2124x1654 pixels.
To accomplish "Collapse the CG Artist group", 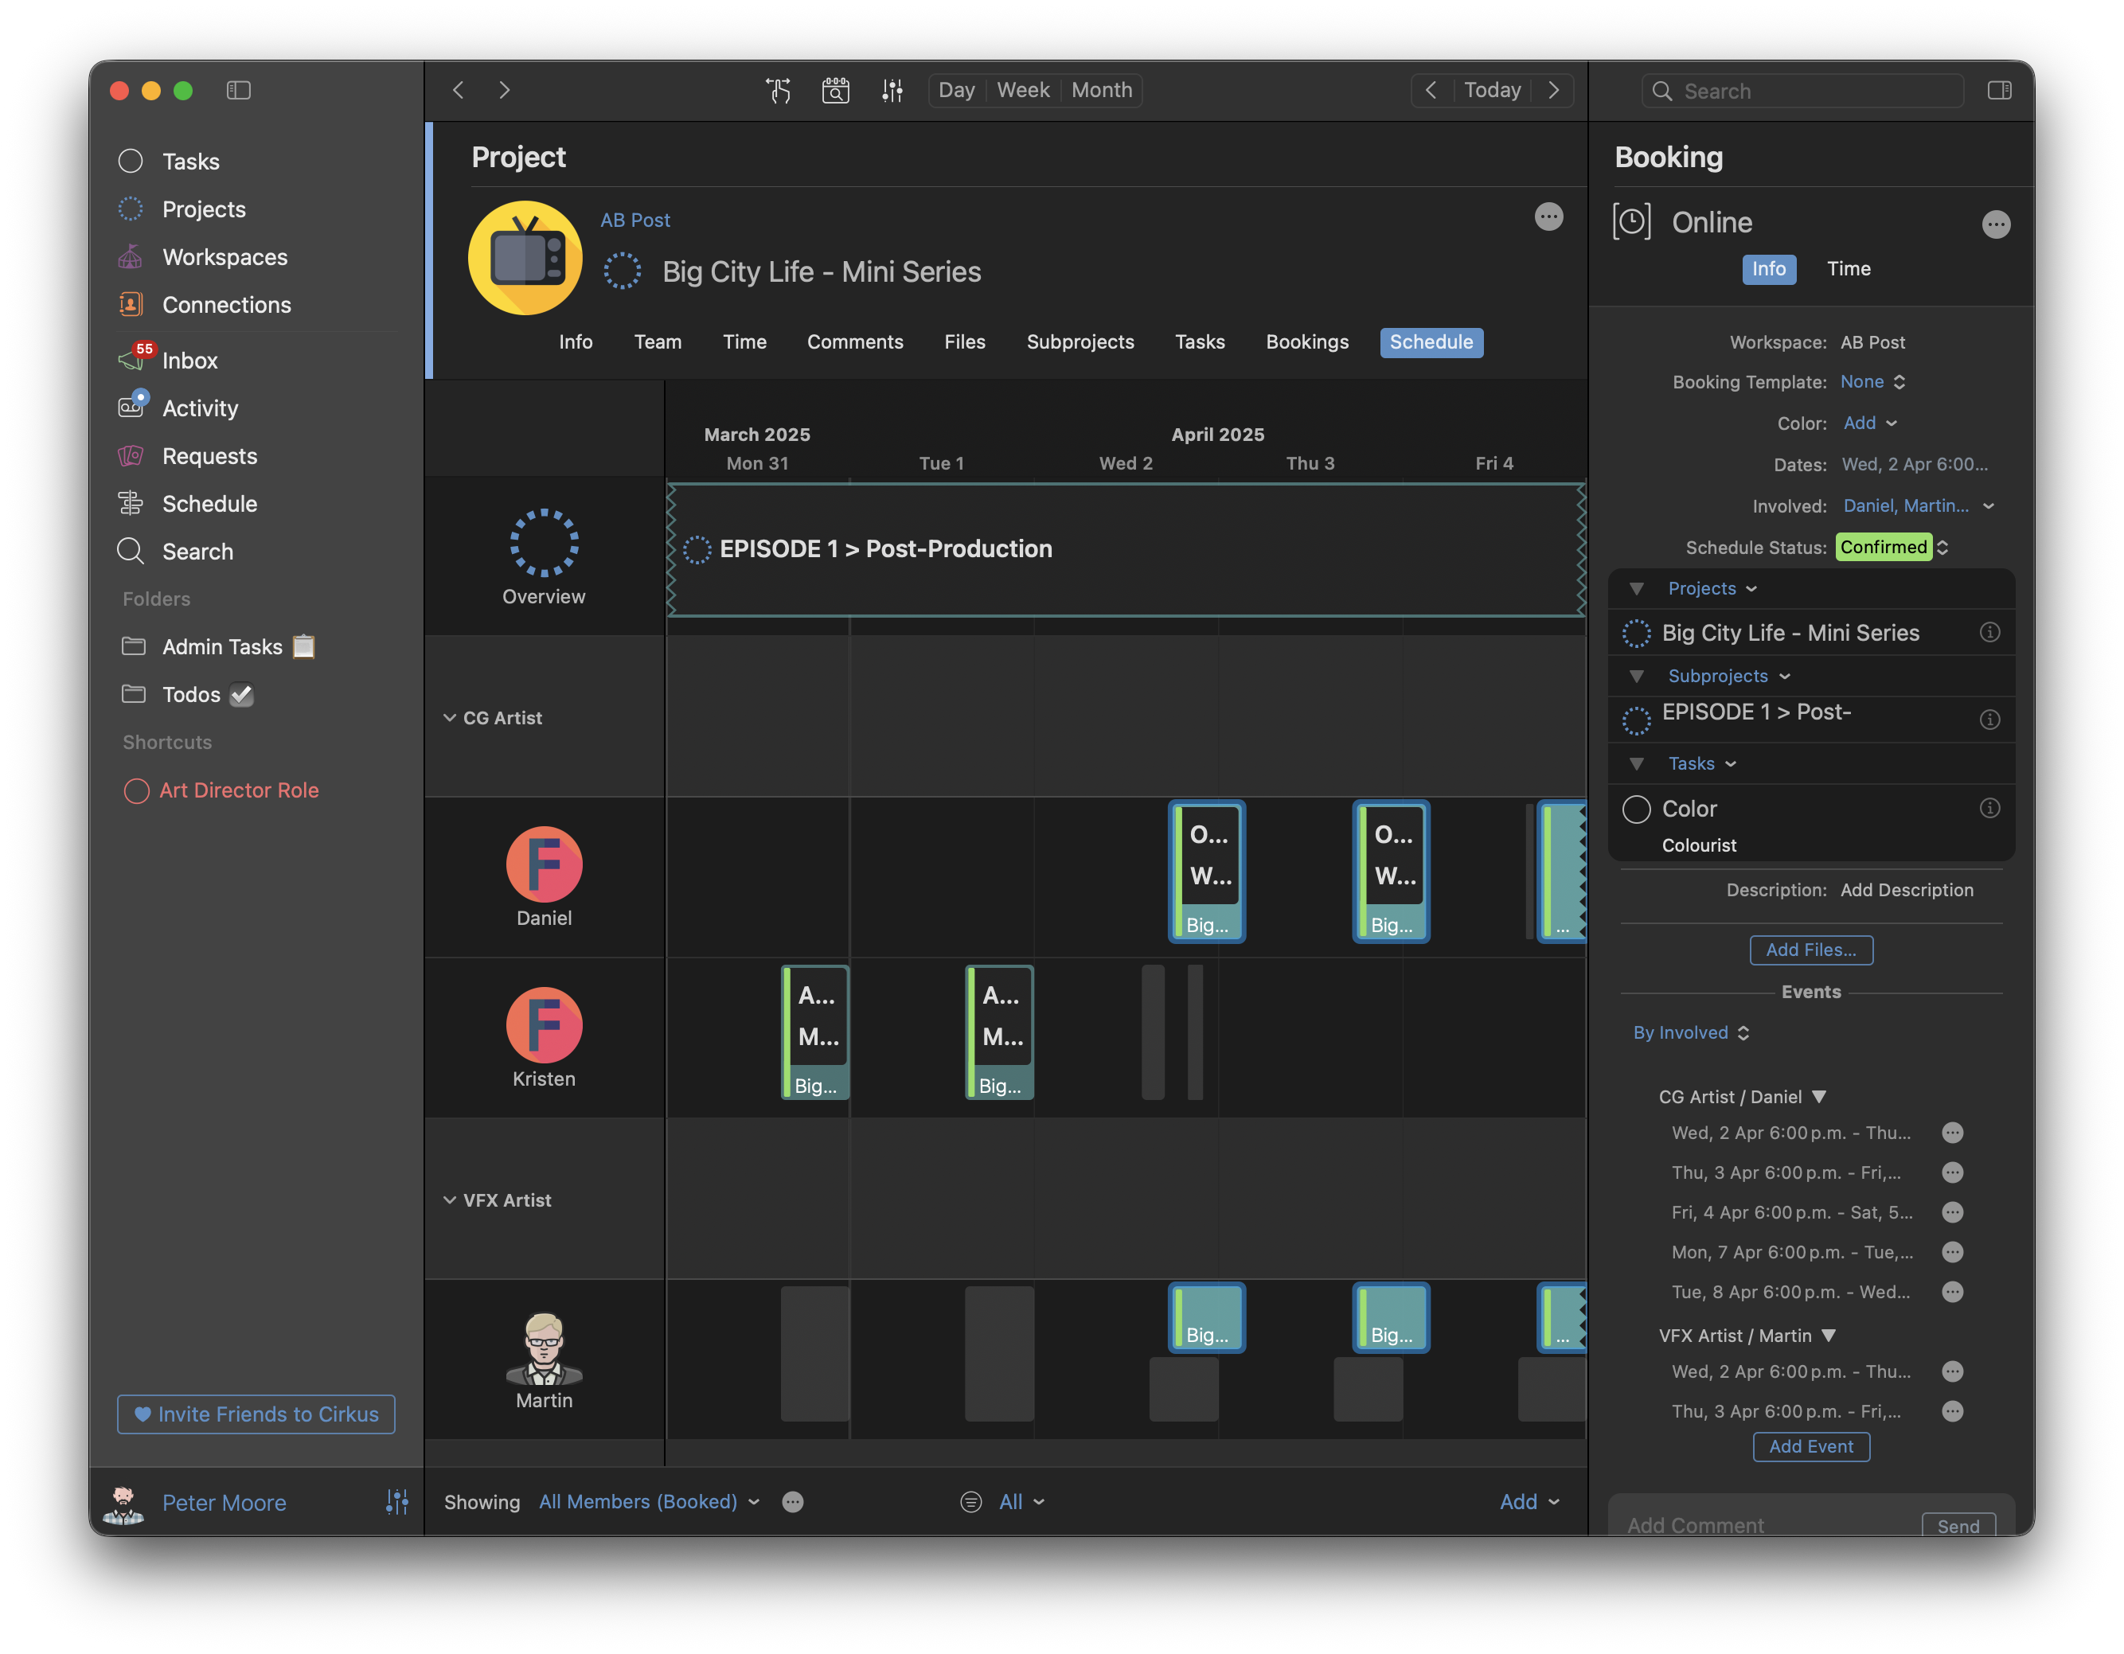I will tap(449, 718).
